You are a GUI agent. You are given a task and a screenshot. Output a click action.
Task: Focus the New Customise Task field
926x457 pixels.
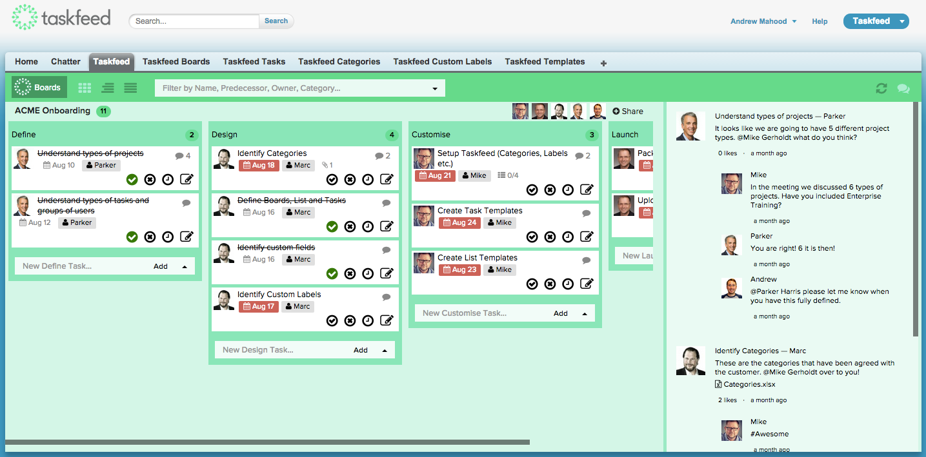[482, 313]
